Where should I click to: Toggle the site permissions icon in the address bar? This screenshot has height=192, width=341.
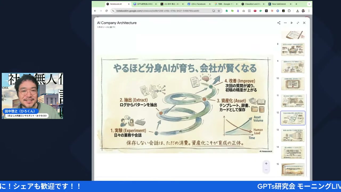[113, 11]
